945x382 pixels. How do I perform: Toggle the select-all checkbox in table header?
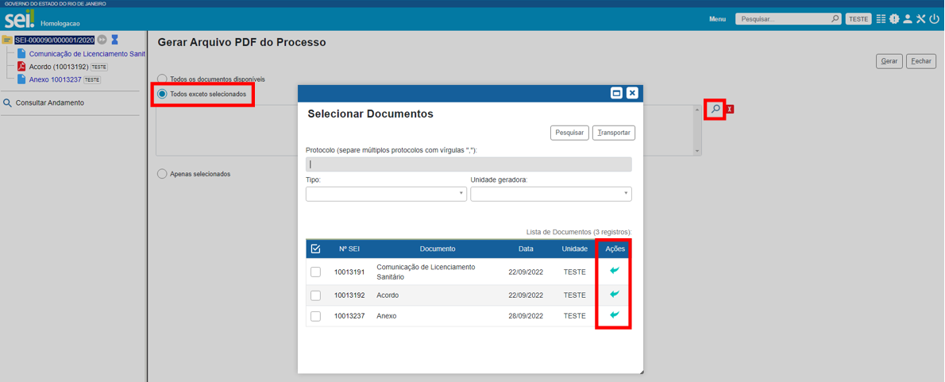(316, 249)
